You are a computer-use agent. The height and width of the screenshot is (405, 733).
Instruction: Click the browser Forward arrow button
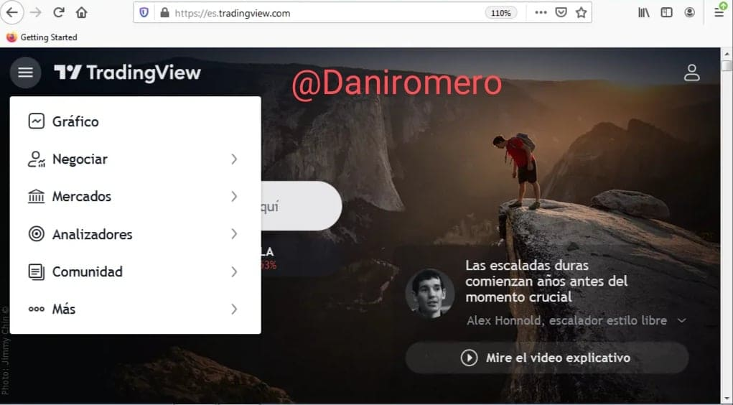pos(35,13)
